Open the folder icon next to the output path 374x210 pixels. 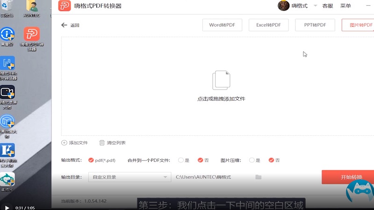coord(258,177)
